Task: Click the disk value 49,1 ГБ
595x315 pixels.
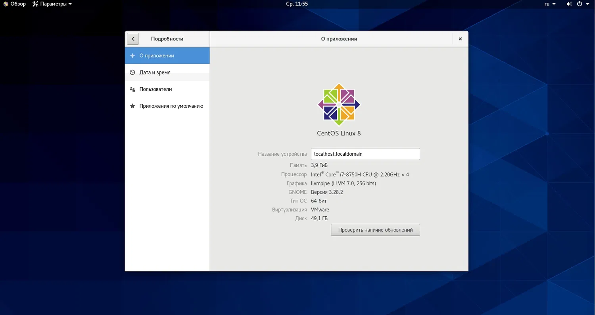Action: click(319, 218)
